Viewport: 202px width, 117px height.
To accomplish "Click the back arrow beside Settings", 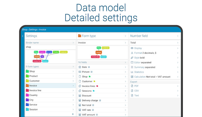I will pos(23,36).
